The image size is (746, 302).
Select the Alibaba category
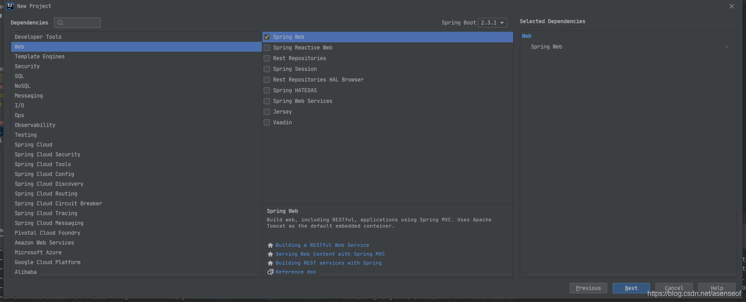tap(136, 272)
